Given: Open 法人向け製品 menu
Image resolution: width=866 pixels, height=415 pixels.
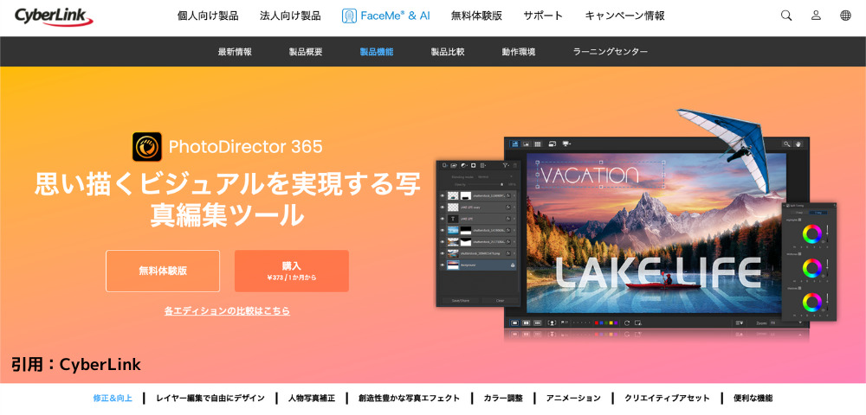Looking at the screenshot, I should (x=290, y=16).
